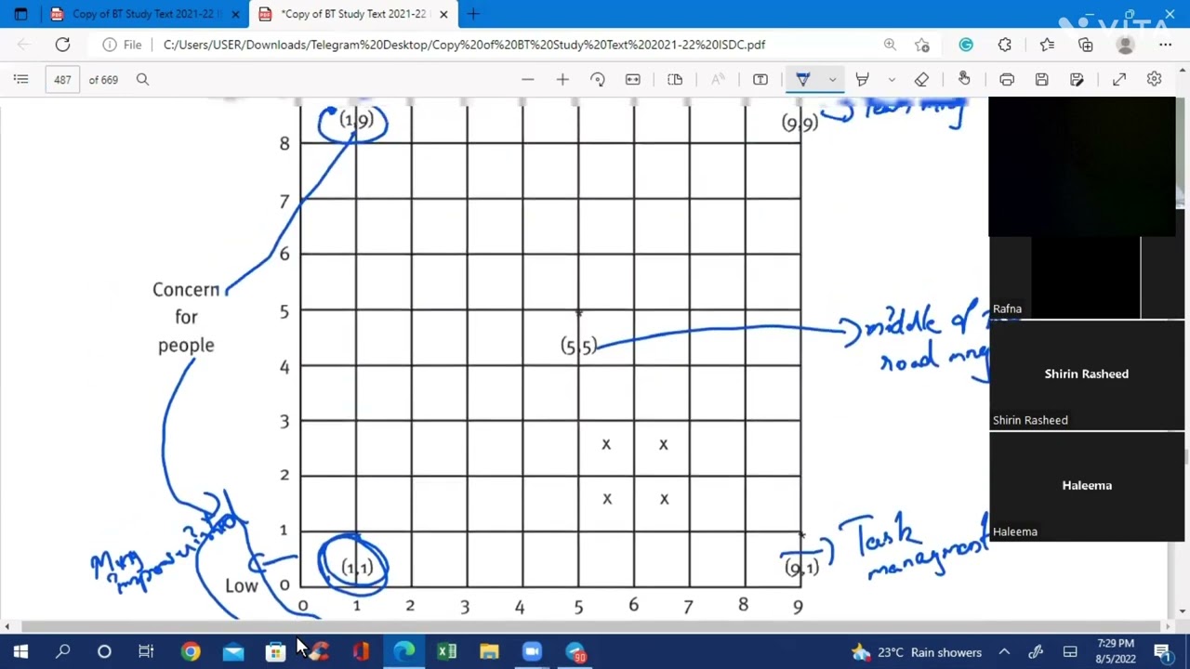Screen dimensions: 1190x669
Task: Select Haleema's participant video tile
Action: coord(1087,486)
